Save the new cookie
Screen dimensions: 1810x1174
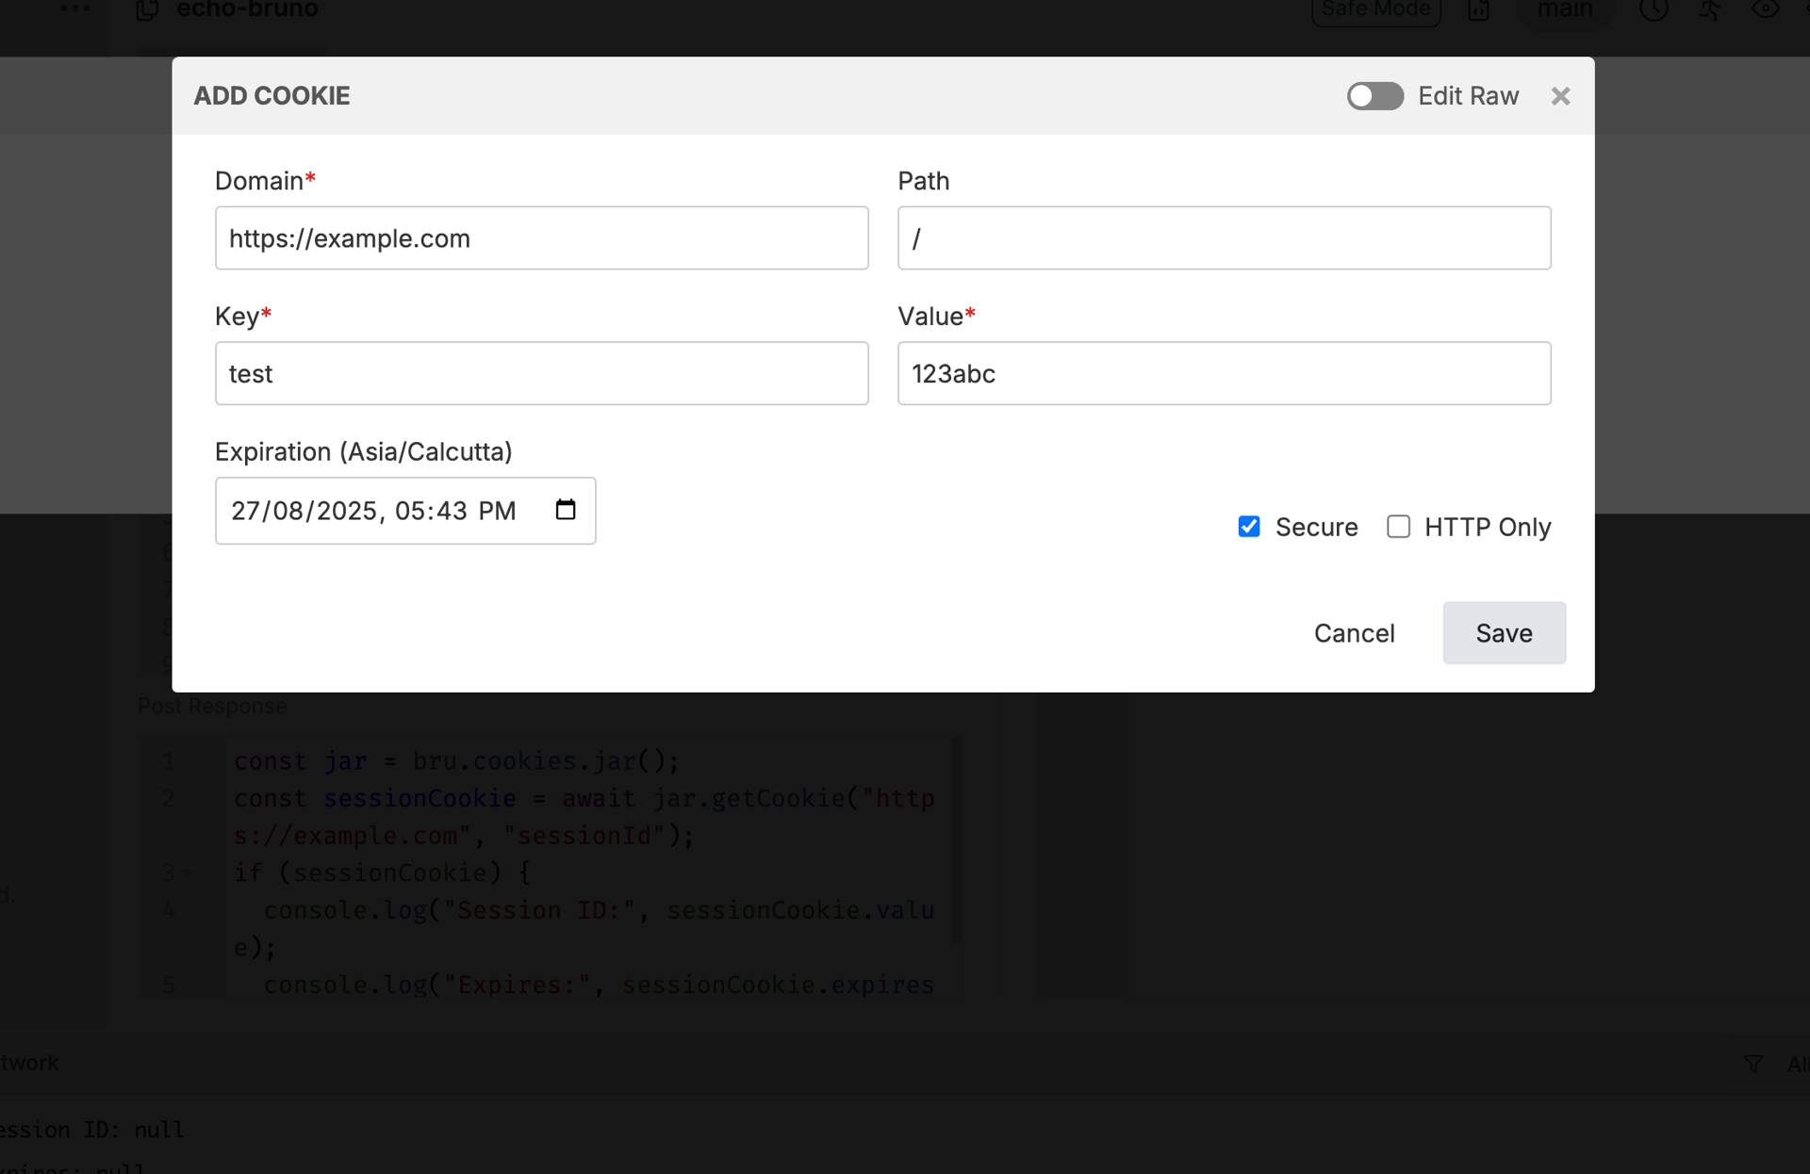pos(1504,632)
